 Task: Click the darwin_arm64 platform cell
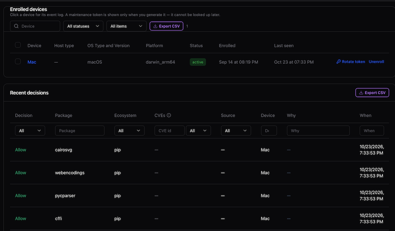pos(160,62)
